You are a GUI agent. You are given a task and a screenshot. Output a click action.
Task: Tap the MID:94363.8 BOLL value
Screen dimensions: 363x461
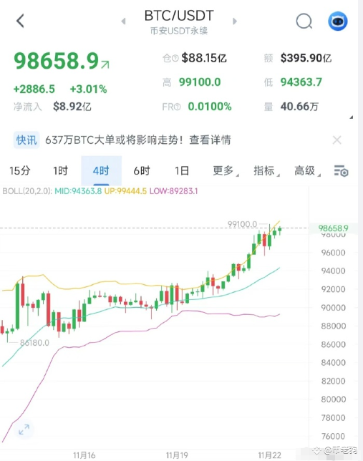[x=78, y=191]
